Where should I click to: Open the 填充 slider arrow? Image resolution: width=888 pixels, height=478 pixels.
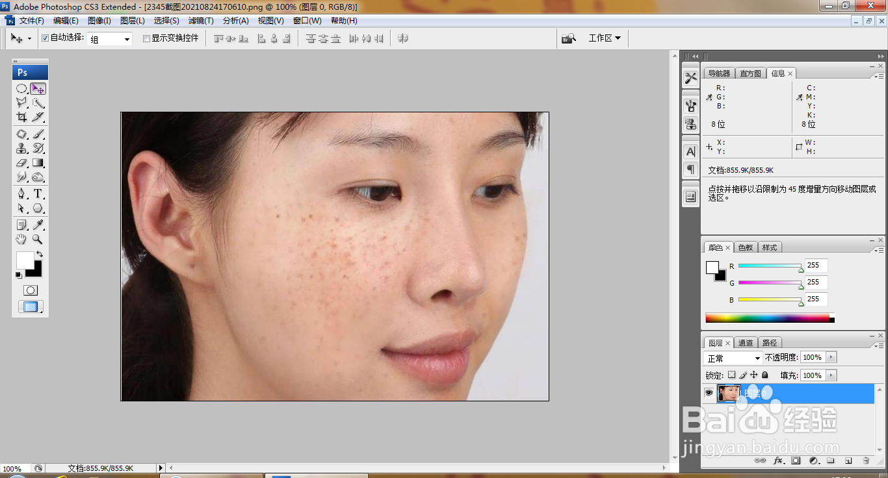point(831,375)
